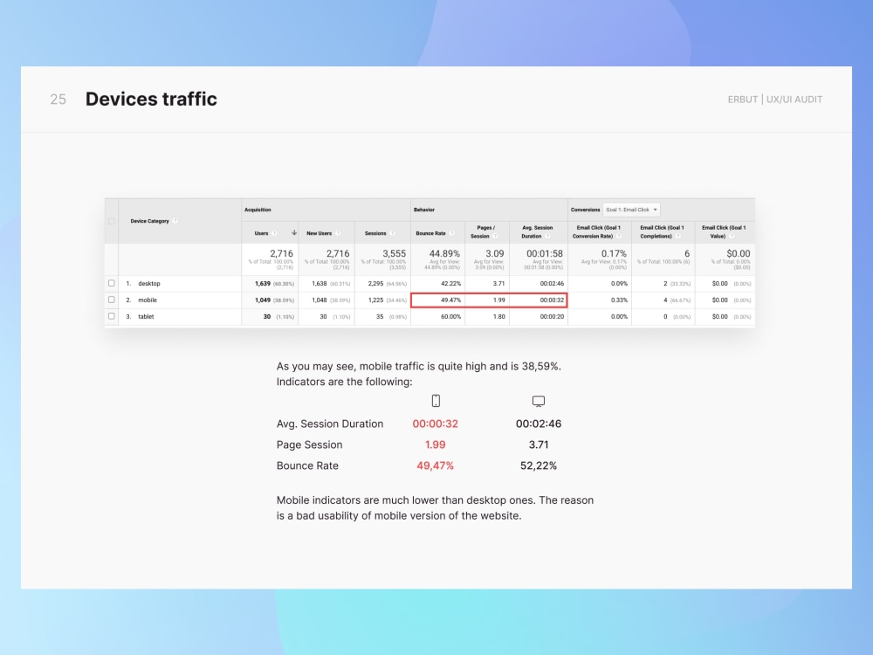The image size is (873, 655).
Task: Click total goal completions summary 6
Action: click(x=687, y=253)
